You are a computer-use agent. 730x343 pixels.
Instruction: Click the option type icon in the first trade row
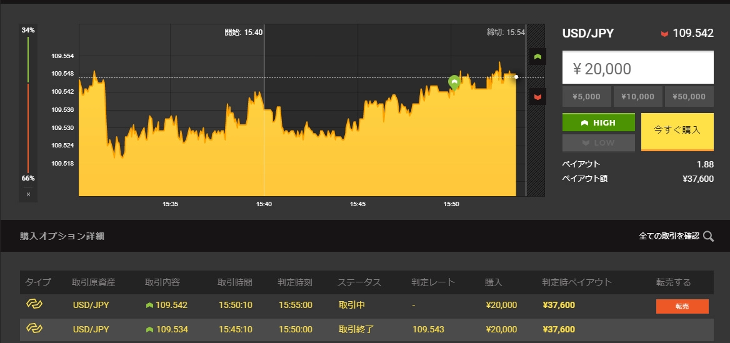click(x=33, y=304)
